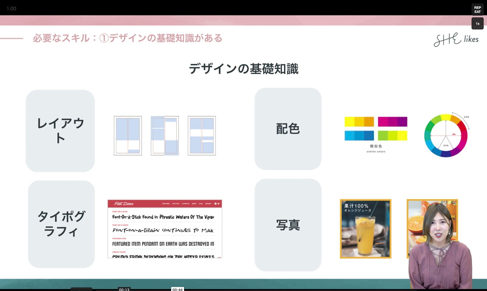Jump to the 00:44 timeline marker
The width and height of the screenshot is (487, 291).
click(x=177, y=289)
